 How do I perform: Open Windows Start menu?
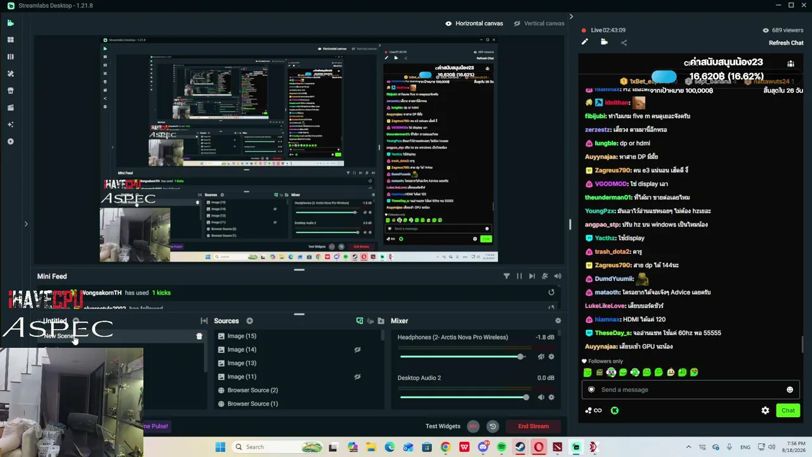pos(220,447)
